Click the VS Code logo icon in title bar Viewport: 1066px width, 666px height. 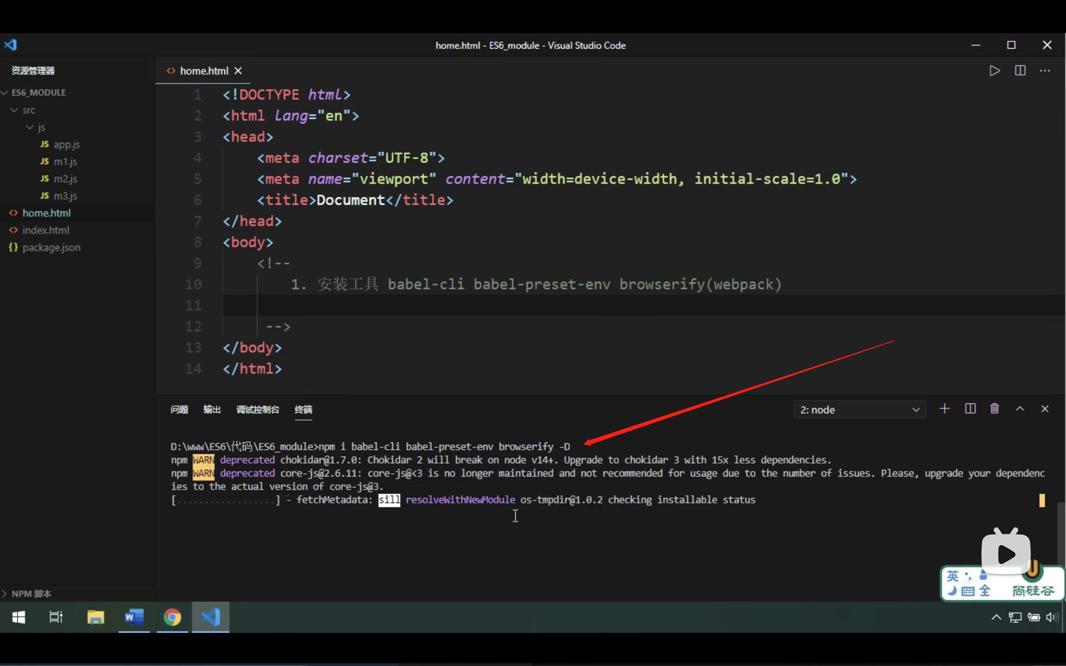[10, 45]
